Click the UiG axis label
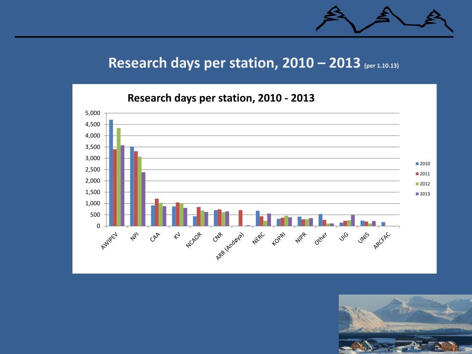This screenshot has height=354, width=472. (x=344, y=236)
